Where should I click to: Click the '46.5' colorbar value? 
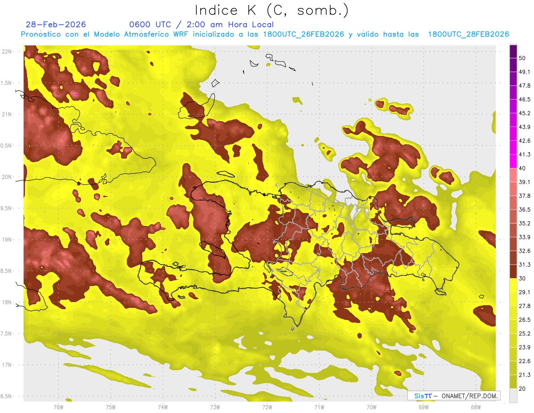[x=525, y=99]
